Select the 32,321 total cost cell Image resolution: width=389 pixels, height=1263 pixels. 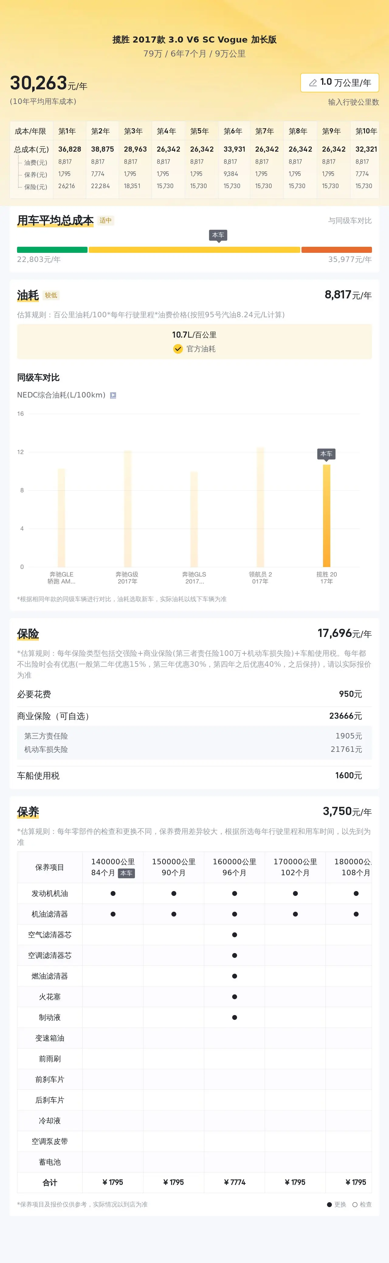[366, 149]
